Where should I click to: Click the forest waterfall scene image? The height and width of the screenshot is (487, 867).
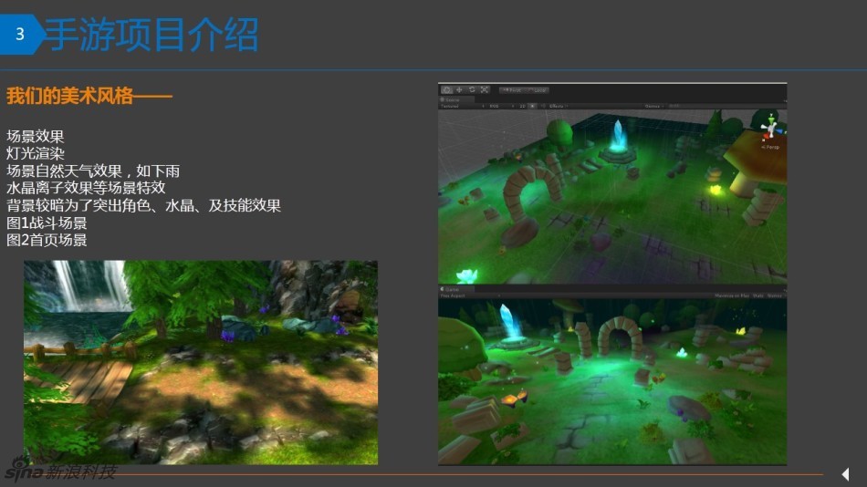201,362
